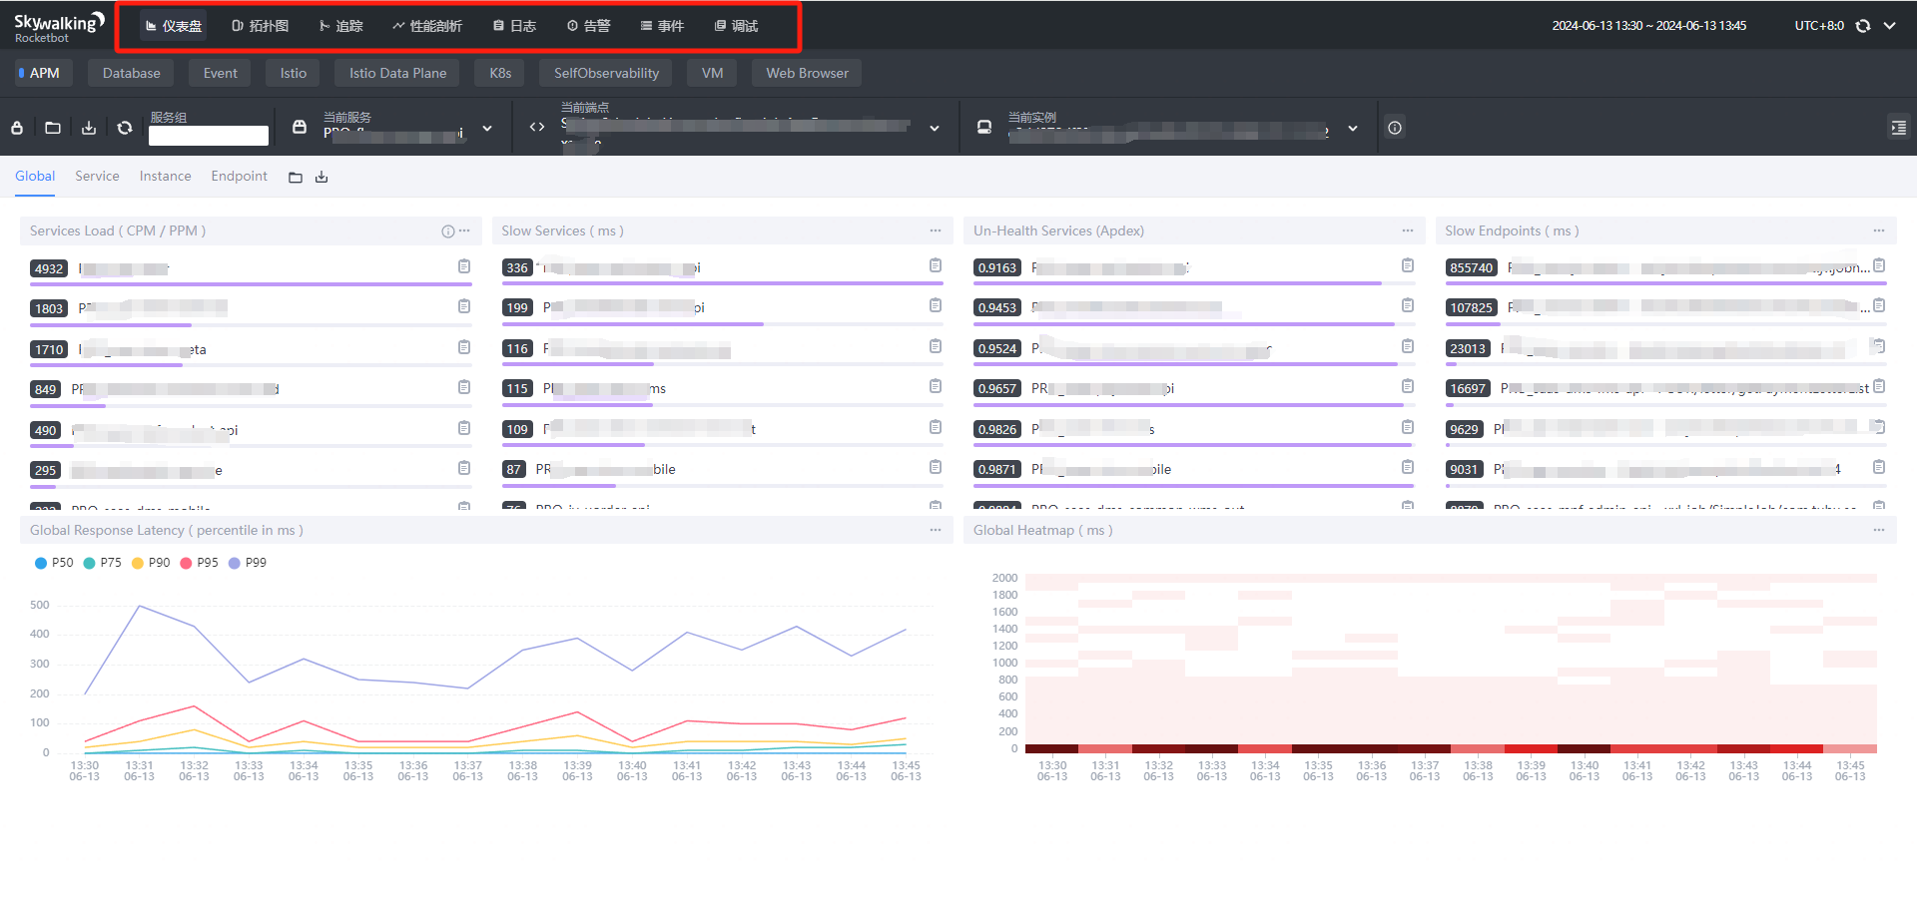
Task: Open Services Load panel more menu
Action: [x=464, y=230]
